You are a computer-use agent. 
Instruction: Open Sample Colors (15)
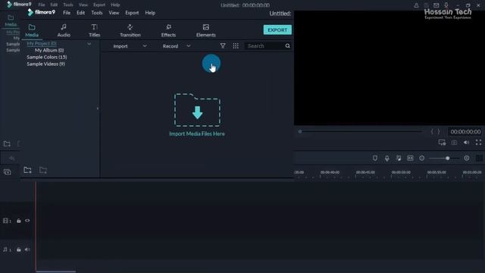tap(47, 57)
